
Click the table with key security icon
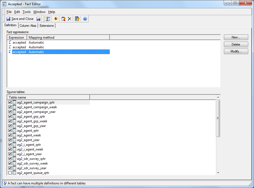[77, 19]
